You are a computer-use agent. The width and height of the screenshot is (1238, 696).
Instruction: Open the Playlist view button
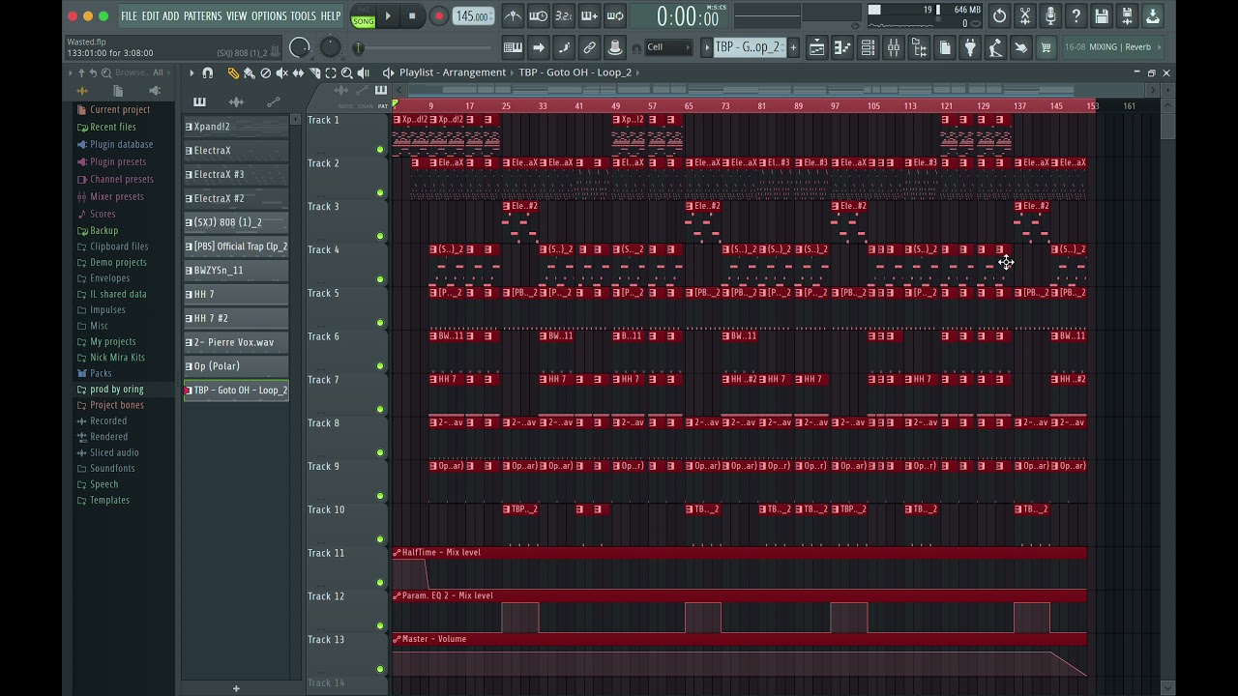816,47
